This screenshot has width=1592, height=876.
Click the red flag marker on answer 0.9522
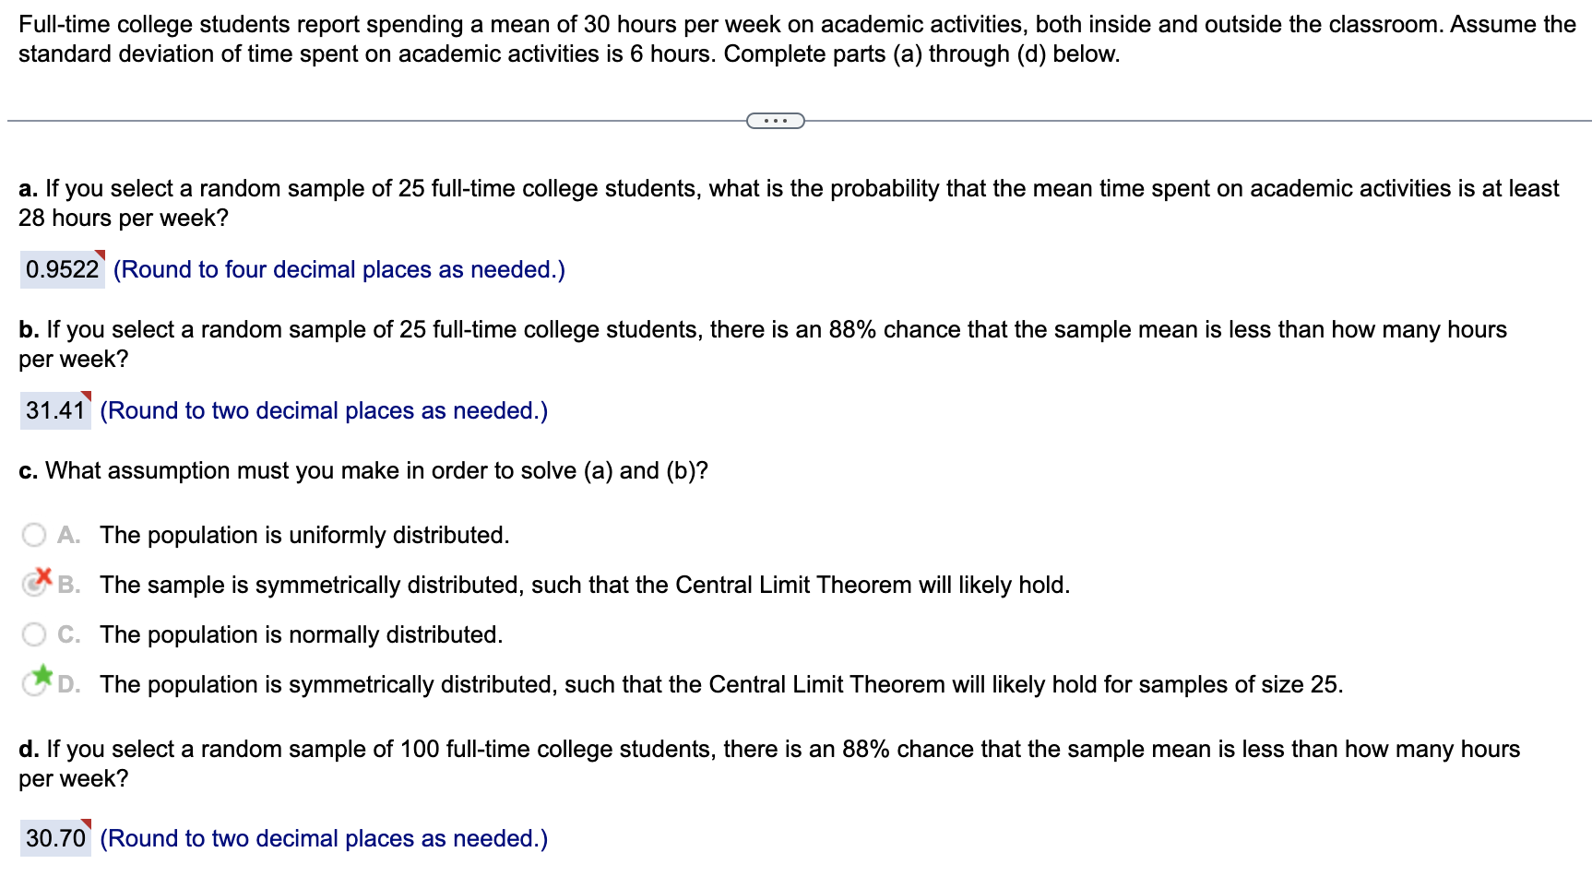101,255
